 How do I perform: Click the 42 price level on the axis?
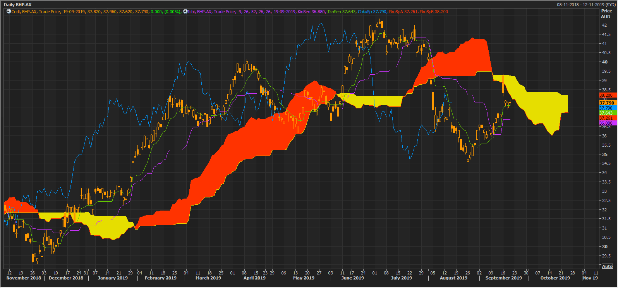pos(604,25)
